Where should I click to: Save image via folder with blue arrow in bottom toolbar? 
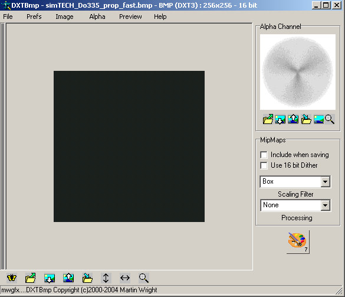pos(87,278)
